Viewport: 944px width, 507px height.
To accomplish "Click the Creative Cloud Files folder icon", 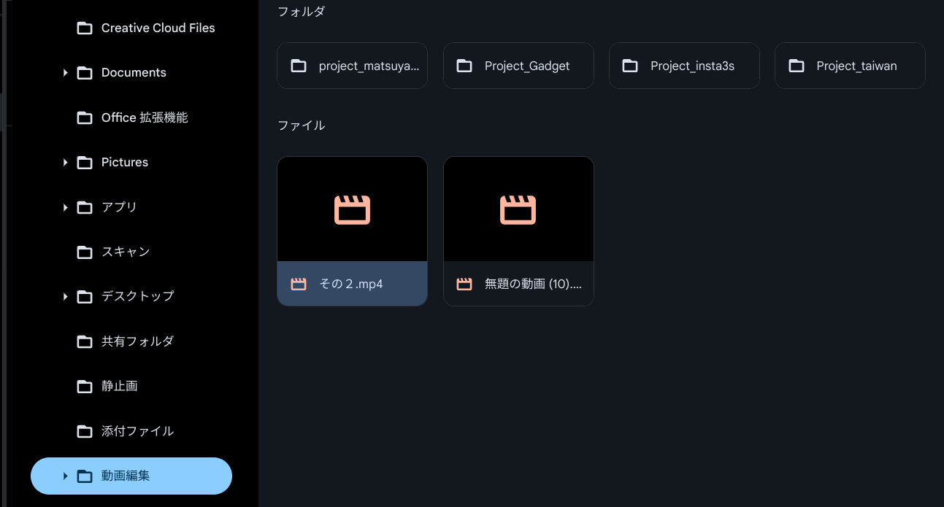I will 85,28.
